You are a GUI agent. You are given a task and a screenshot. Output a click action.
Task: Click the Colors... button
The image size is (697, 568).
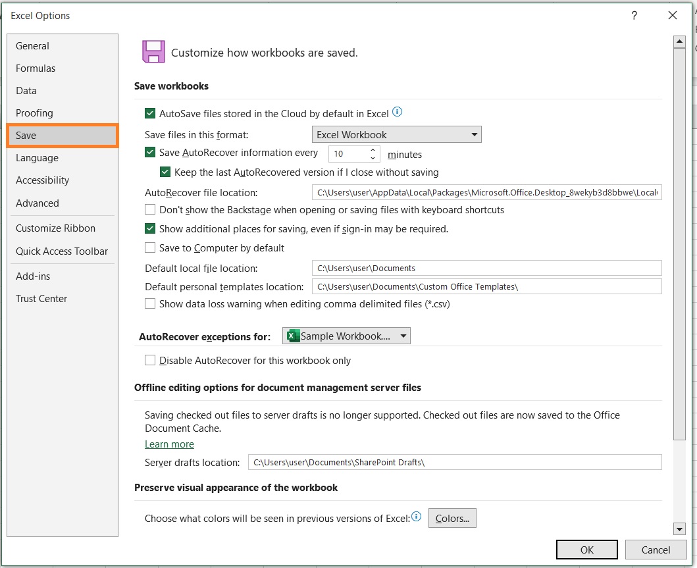pyautogui.click(x=452, y=518)
